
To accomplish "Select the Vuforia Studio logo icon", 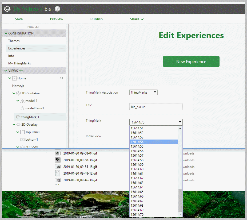I will (x=7, y=9).
